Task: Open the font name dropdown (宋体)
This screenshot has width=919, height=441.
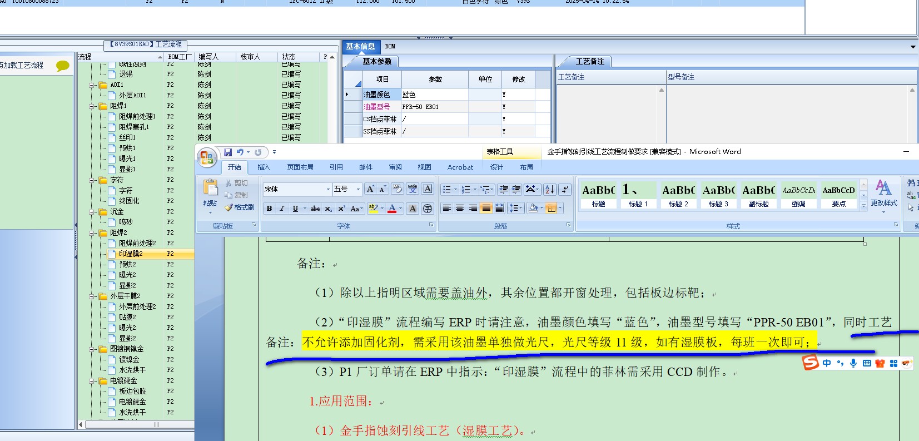Action: click(328, 189)
